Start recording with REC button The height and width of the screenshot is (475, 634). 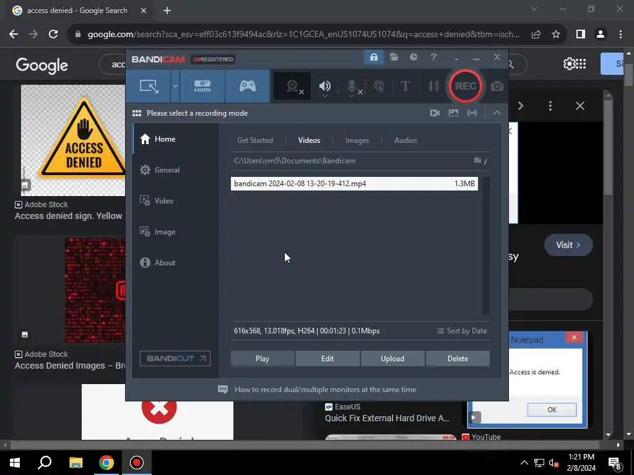(x=466, y=86)
